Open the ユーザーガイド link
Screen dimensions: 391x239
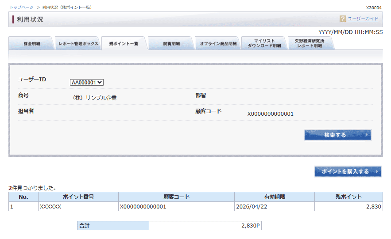point(363,19)
